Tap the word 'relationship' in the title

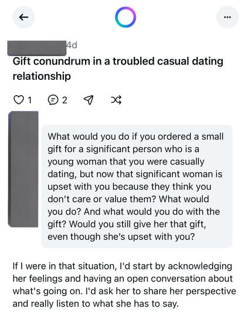[x=42, y=76]
